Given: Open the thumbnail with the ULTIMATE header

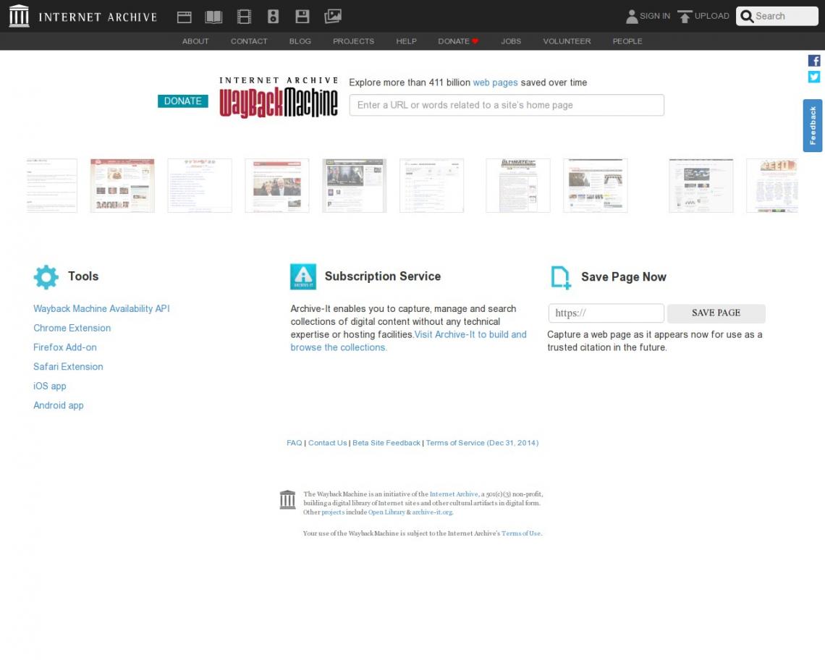Looking at the screenshot, I should coord(518,186).
